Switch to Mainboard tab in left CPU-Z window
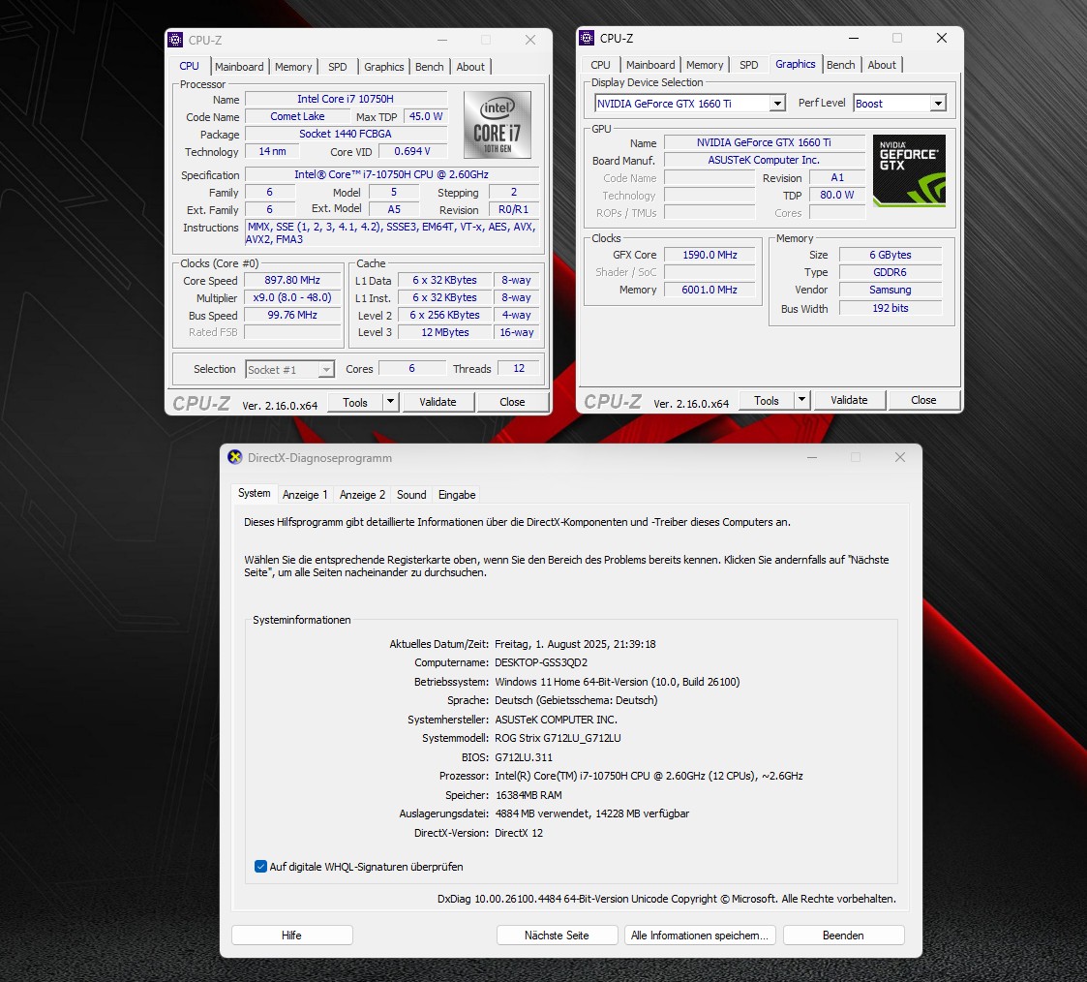This screenshot has height=982, width=1087. (x=239, y=67)
